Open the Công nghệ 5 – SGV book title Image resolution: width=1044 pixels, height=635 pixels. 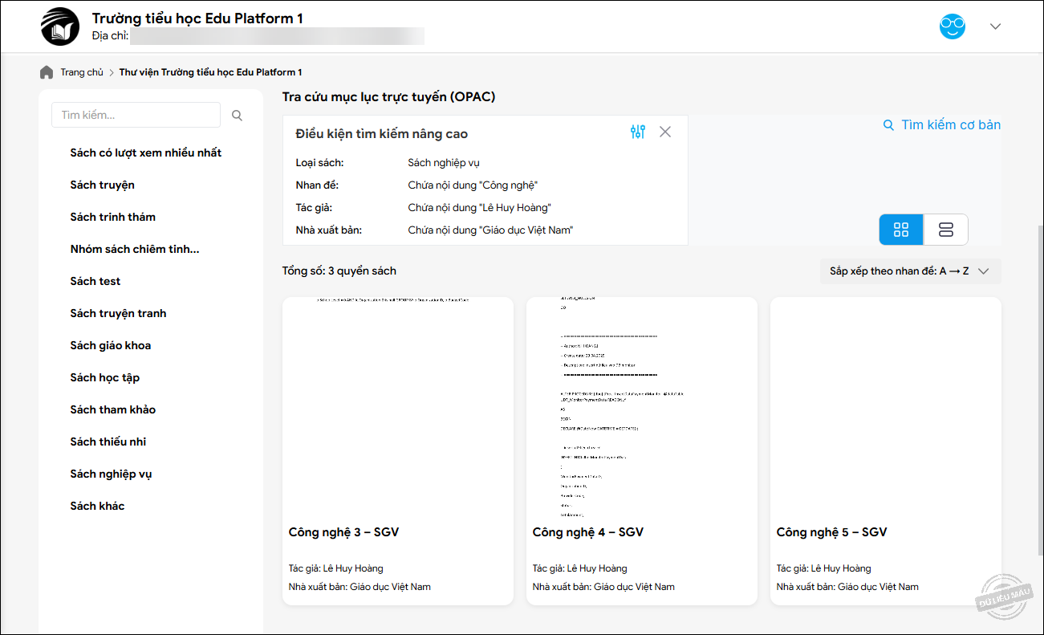click(x=831, y=532)
